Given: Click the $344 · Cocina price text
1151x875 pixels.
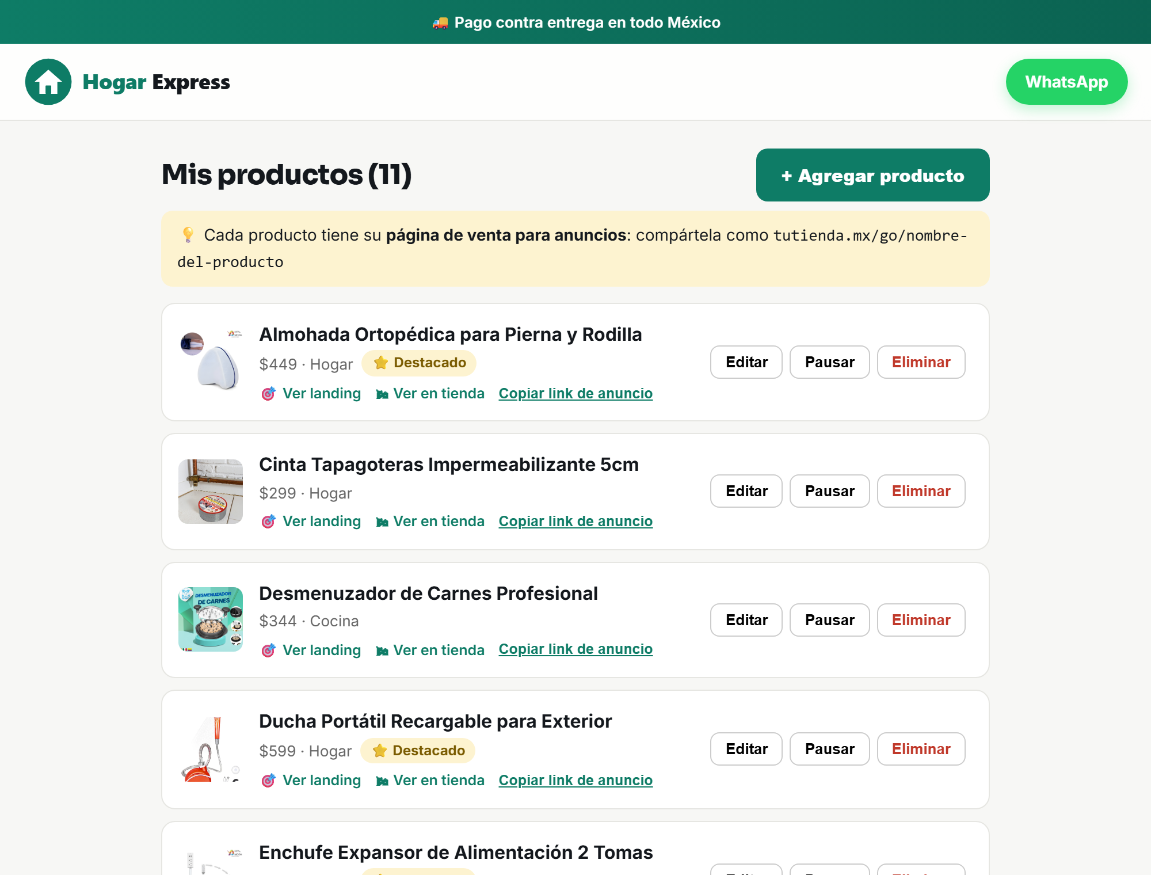Looking at the screenshot, I should [308, 621].
